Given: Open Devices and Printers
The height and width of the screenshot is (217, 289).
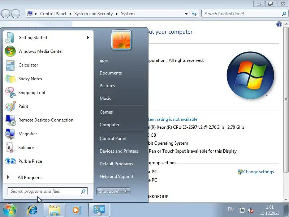Looking at the screenshot, I should 119,151.
